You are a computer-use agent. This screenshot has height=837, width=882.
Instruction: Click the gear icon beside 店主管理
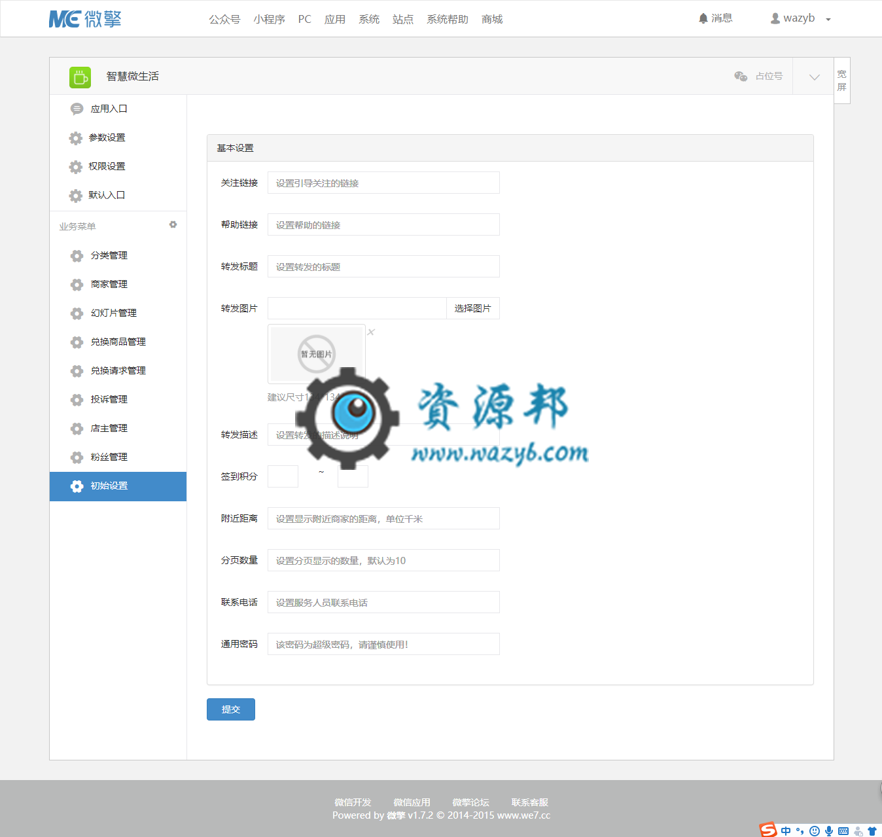77,429
